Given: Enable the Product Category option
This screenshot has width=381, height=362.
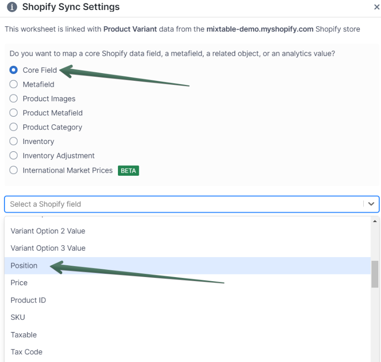Looking at the screenshot, I should pyautogui.click(x=14, y=127).
